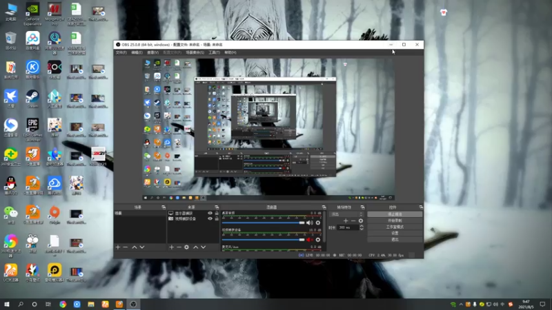The width and height of the screenshot is (552, 310).
Task: Open UC browser desktop icon
Action: 10,273
